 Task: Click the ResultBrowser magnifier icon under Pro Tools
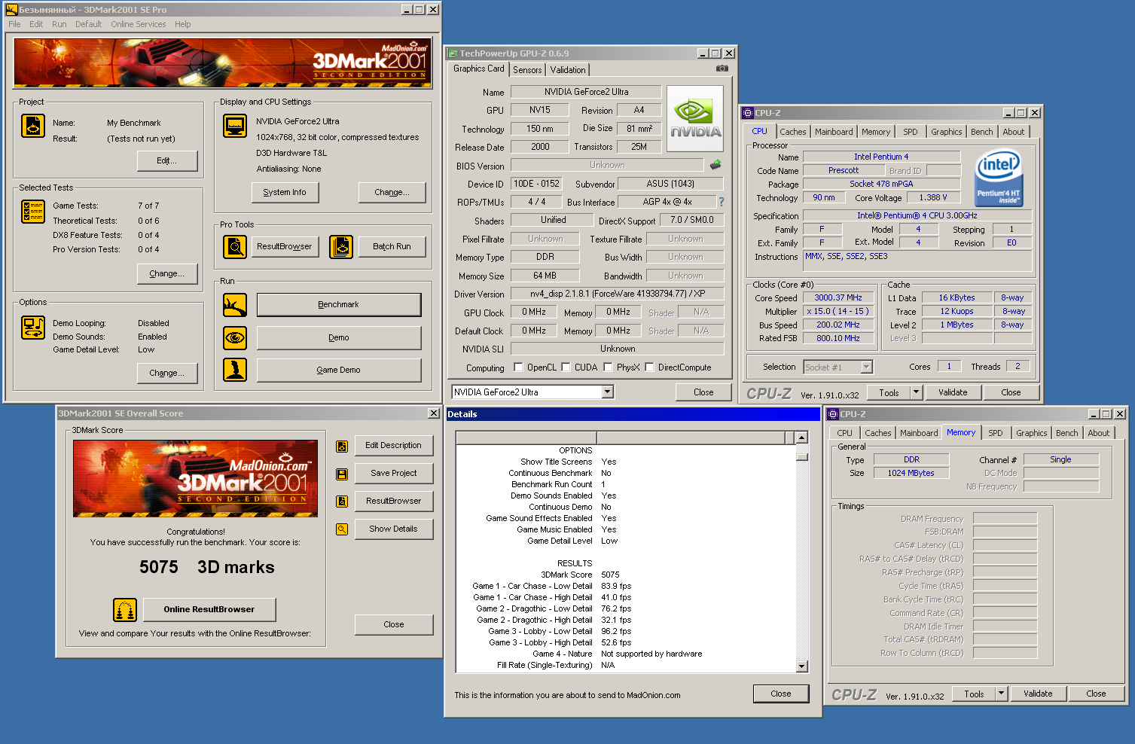[x=235, y=247]
